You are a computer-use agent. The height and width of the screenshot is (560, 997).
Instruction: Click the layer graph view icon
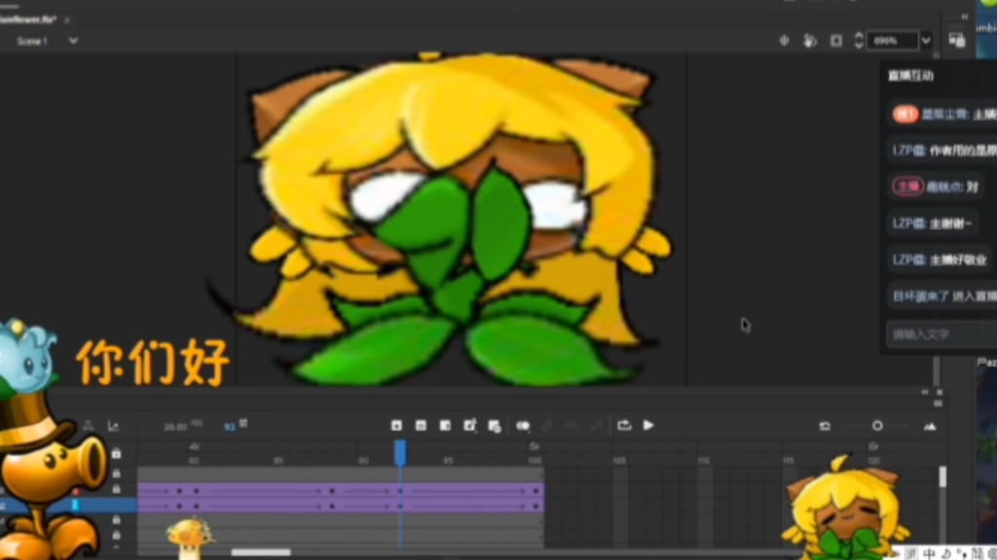[x=113, y=426]
